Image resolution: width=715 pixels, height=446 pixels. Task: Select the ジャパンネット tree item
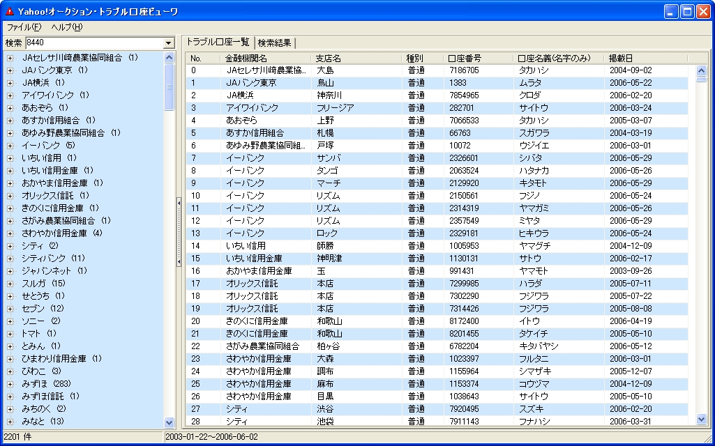tap(54, 270)
